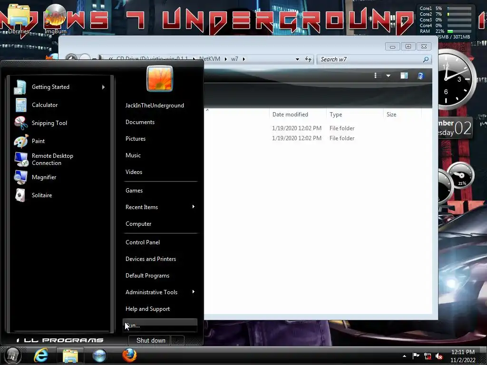Expand the Recent Items arrow

point(194,207)
